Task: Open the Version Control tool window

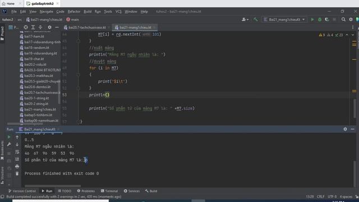Action: (22, 191)
